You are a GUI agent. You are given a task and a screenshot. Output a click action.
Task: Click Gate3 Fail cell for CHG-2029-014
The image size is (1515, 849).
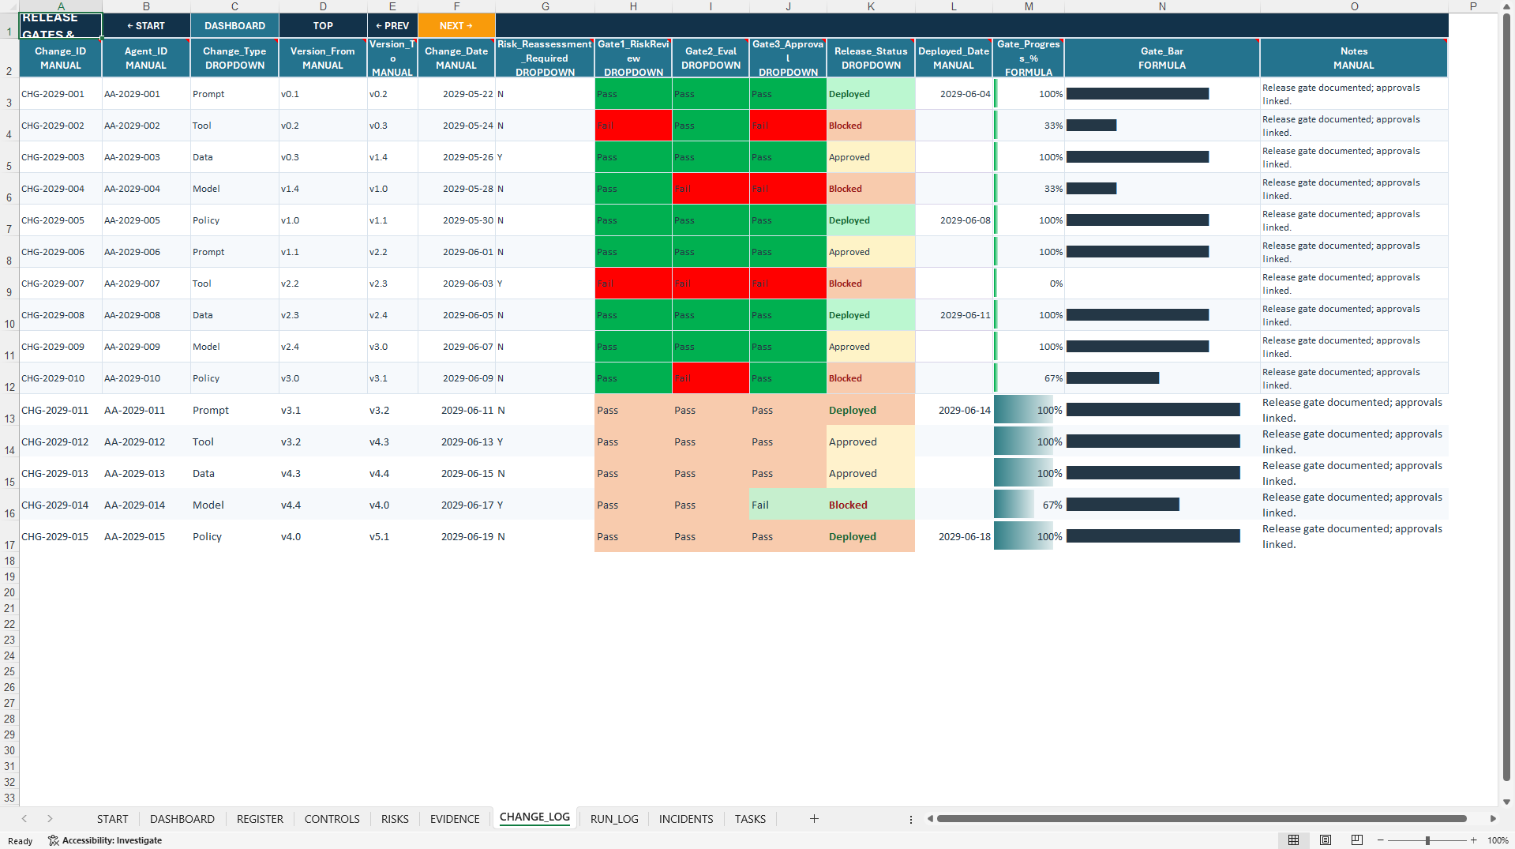788,505
